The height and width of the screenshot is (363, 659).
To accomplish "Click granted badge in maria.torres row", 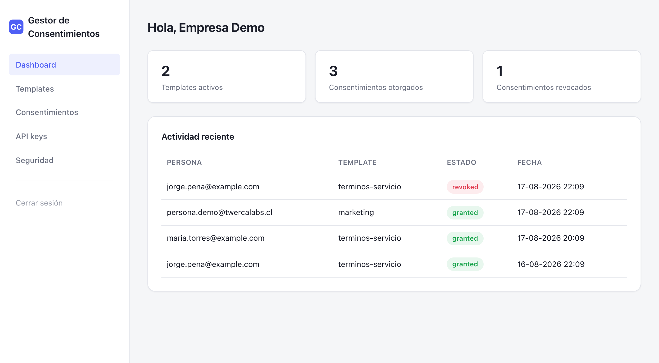I will point(465,238).
